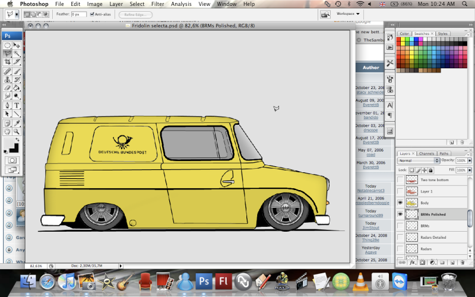Select the Zoom magnifier tool
This screenshot has height=297, width=475.
click(17, 131)
